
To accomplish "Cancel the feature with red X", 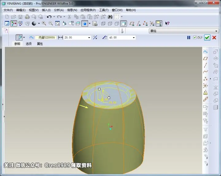I will 214,38.
